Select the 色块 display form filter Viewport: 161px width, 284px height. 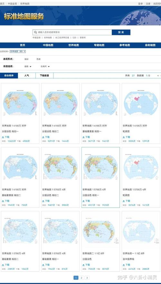(39, 59)
